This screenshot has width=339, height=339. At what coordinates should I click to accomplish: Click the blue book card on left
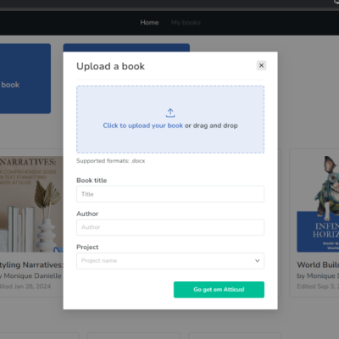[x=25, y=79]
